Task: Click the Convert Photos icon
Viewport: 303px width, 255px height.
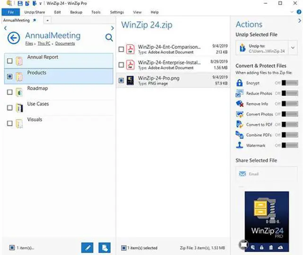Action: pos(240,114)
